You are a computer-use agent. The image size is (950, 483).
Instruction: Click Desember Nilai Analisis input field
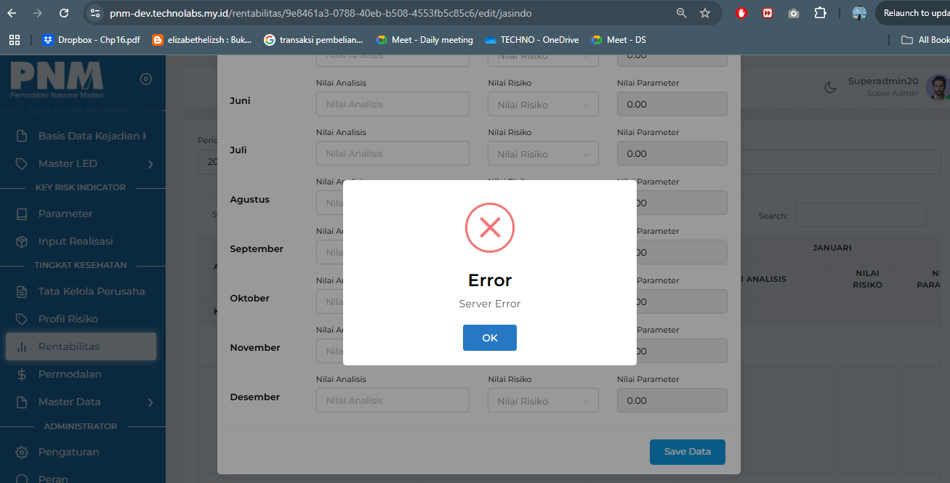[x=393, y=400]
